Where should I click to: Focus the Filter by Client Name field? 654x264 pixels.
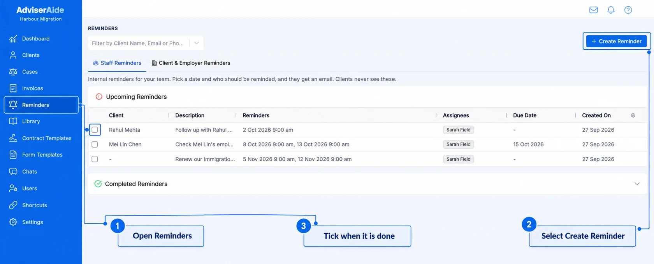click(x=138, y=43)
